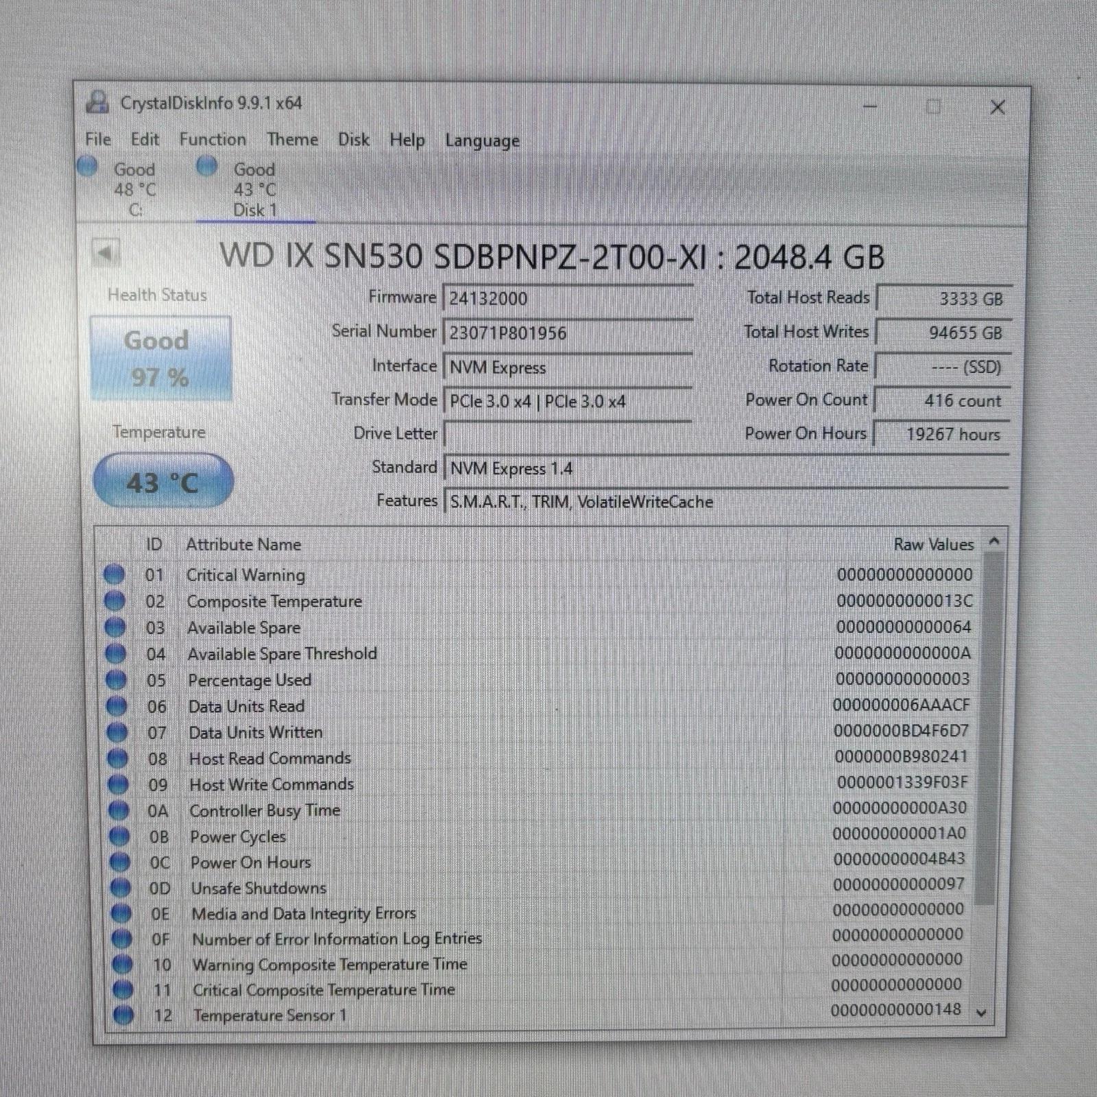Viewport: 1097px width, 1097px height.
Task: Select the Unsafe Shutdowns attribute name
Action: point(258,888)
